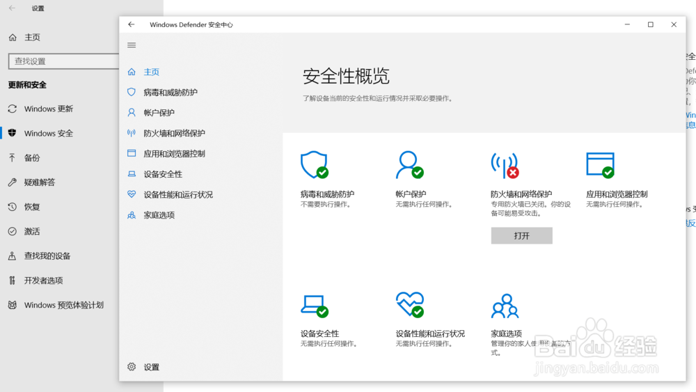Select 家庭选项 in Defender navigation
The image size is (696, 392).
click(x=159, y=215)
